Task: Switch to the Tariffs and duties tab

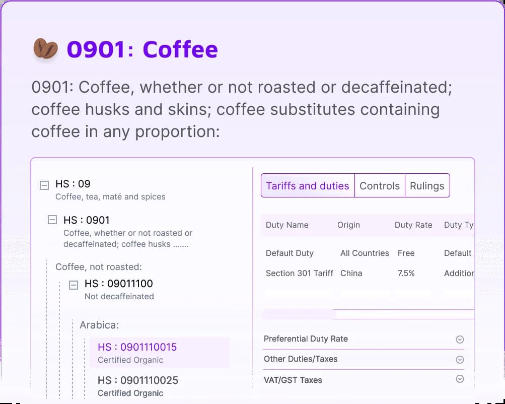Action: pos(308,186)
